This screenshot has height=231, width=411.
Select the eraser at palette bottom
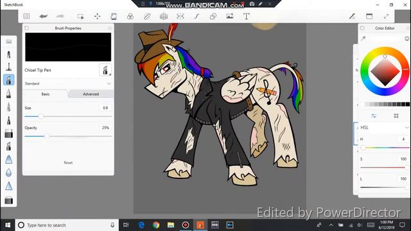click(8, 200)
